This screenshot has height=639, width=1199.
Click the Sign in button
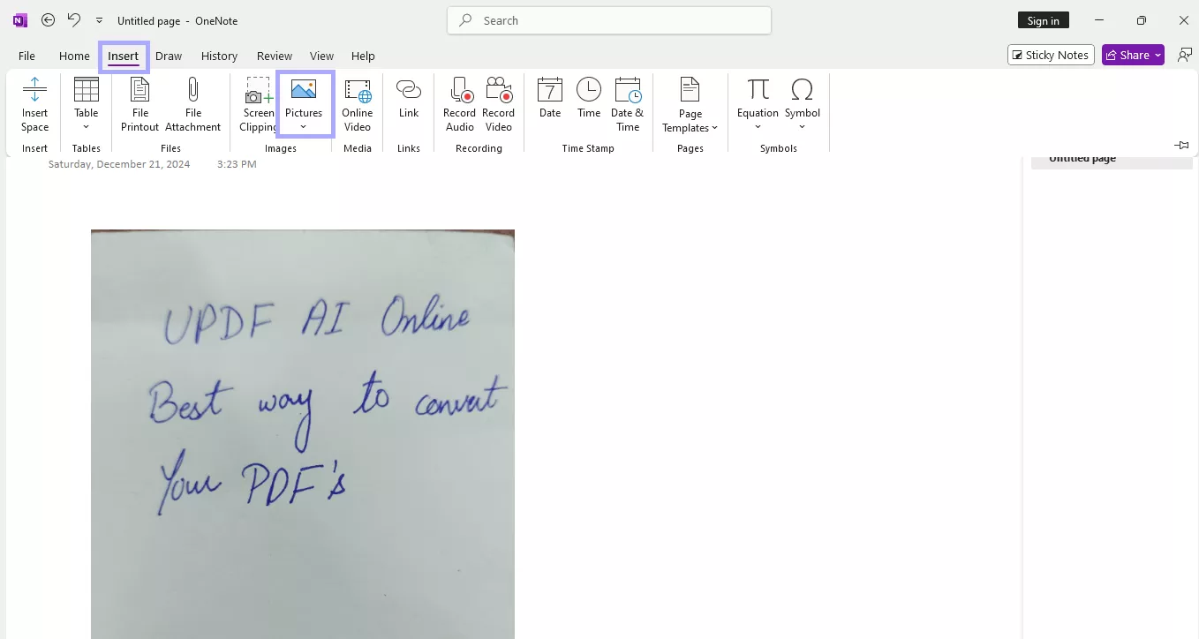click(1043, 19)
